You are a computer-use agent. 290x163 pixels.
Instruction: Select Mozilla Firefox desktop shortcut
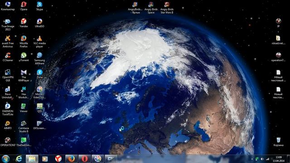[24, 42]
